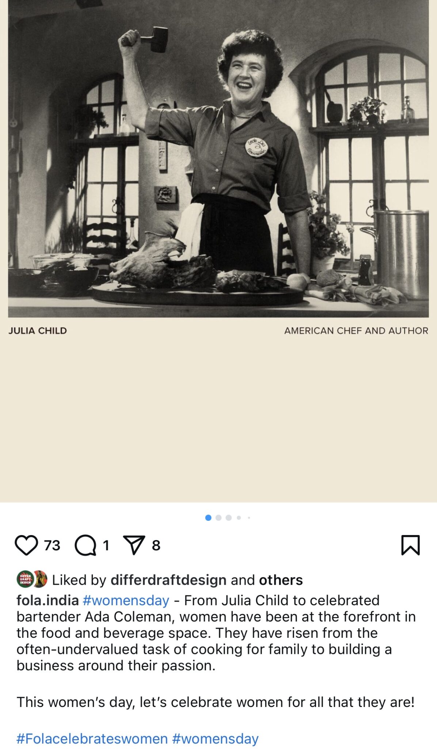Open the fola.india profile from the caption
437x749 pixels.
click(x=47, y=600)
